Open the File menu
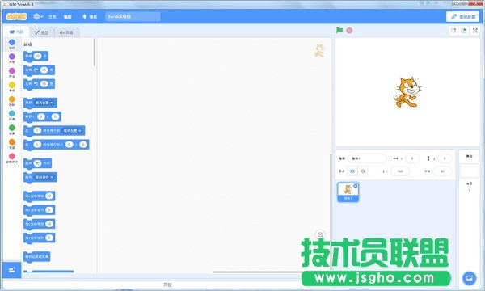The image size is (485, 291). click(53, 17)
